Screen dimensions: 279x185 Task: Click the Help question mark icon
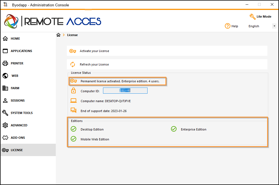coord(227,26)
